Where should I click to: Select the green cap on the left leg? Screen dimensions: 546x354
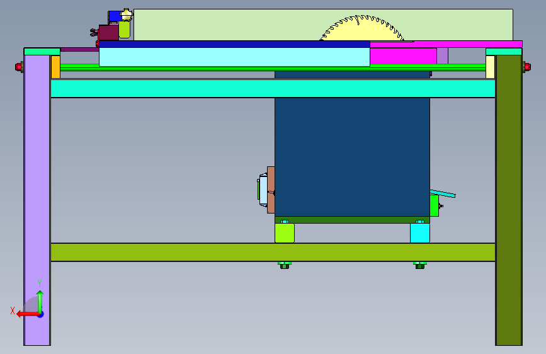pyautogui.click(x=42, y=52)
